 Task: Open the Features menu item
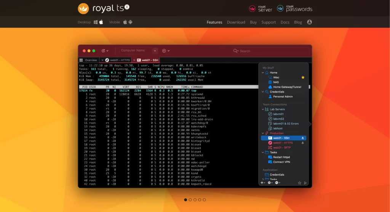coord(214,22)
